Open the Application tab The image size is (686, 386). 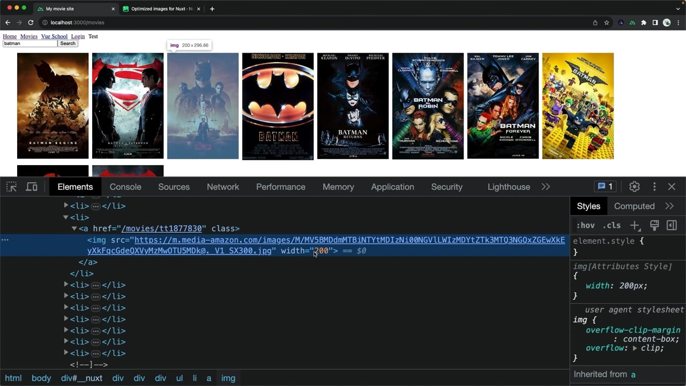click(x=392, y=187)
